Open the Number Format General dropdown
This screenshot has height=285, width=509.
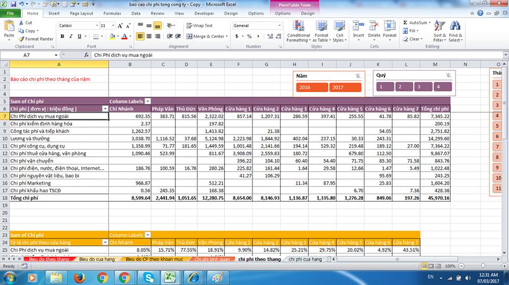pos(279,25)
